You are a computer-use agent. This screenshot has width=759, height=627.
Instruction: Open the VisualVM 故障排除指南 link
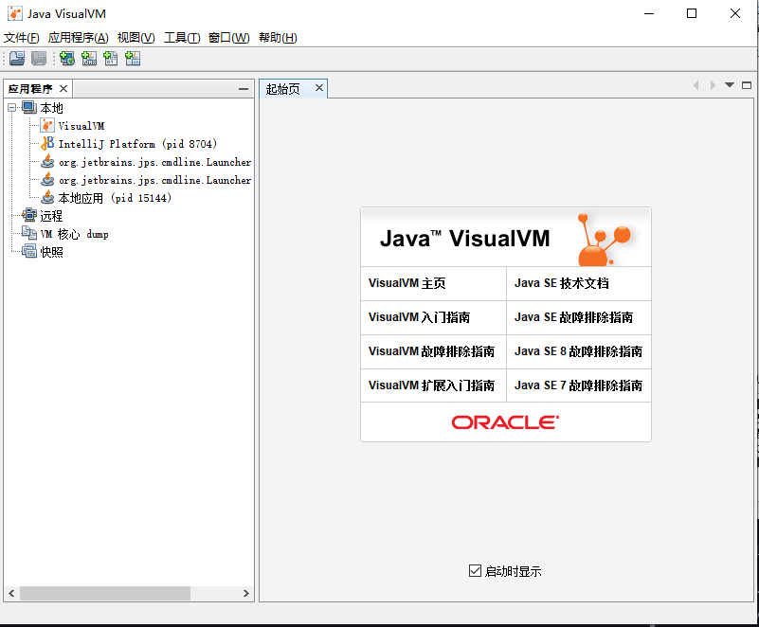tap(431, 351)
